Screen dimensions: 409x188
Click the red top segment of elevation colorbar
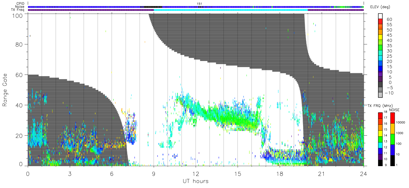(380, 21)
